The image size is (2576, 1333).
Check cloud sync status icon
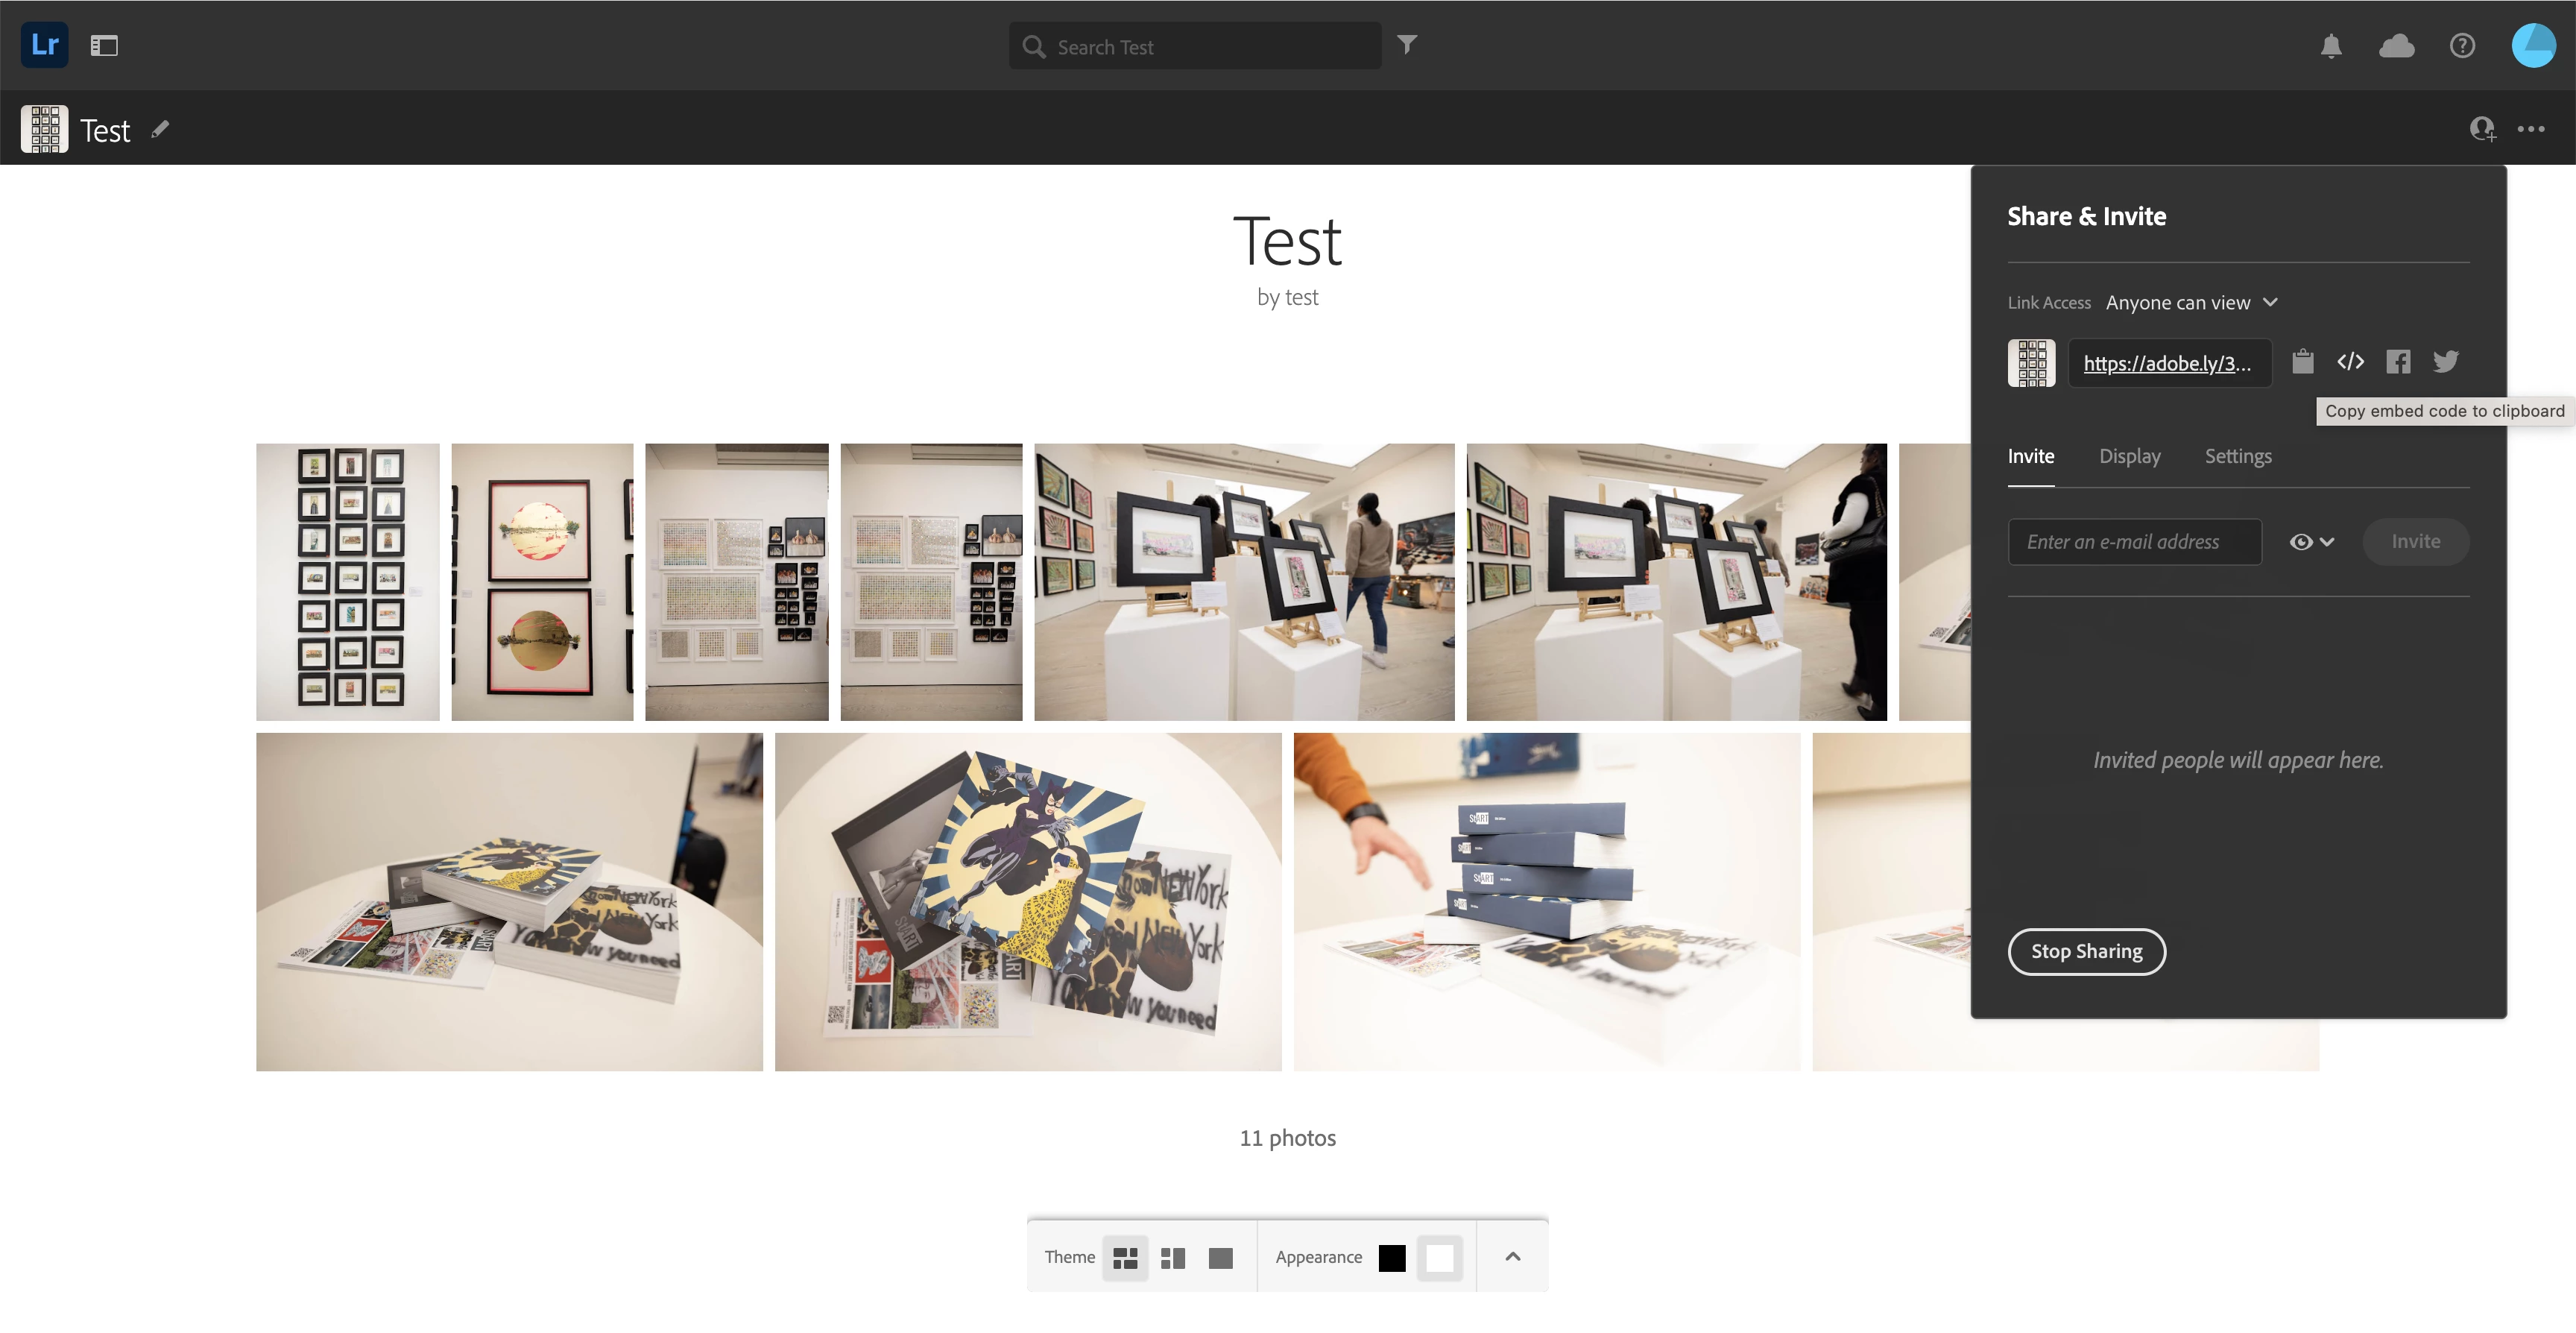[2396, 46]
